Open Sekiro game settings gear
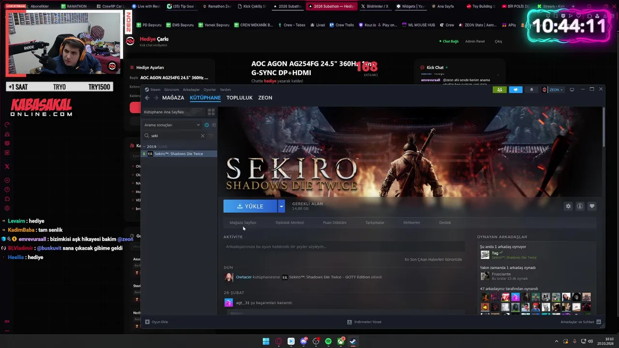The width and height of the screenshot is (619, 348). click(568, 206)
